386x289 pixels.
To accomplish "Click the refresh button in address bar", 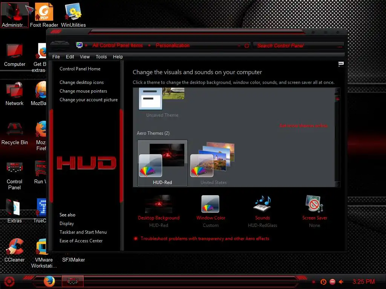I will click(x=247, y=46).
